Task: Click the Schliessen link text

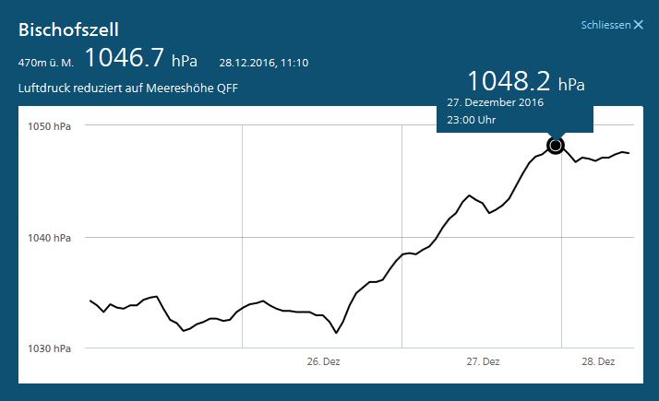Action: pos(605,25)
